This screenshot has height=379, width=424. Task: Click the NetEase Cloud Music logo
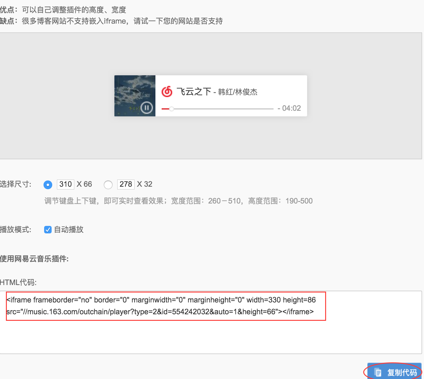(167, 92)
